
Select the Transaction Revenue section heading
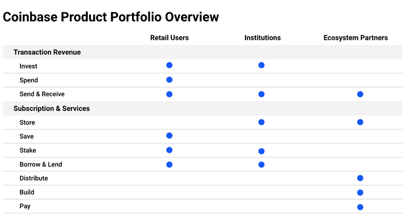(47, 52)
